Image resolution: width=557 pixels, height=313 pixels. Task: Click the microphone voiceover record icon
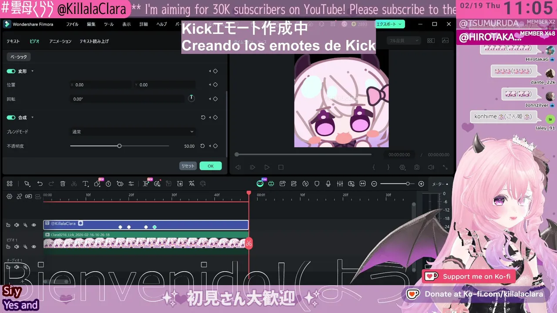[328, 184]
